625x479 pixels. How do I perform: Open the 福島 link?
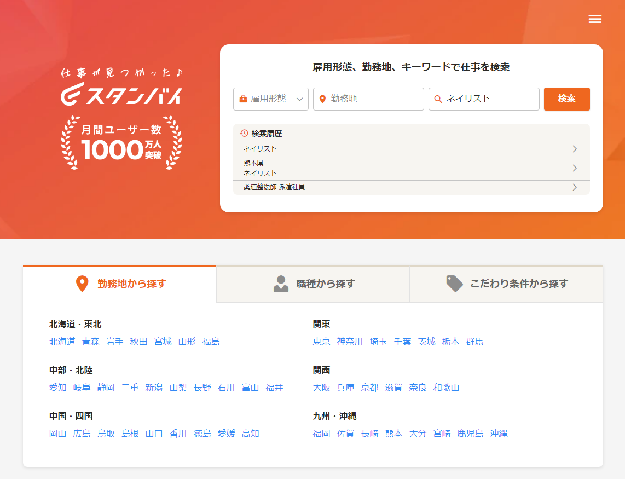point(211,342)
